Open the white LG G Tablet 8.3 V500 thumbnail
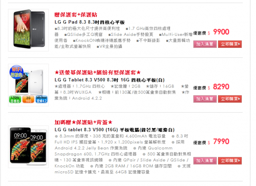The image size is (256, 186). [28, 85]
